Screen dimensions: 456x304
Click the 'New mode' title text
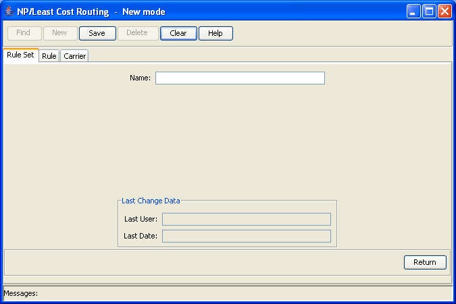[x=144, y=11]
